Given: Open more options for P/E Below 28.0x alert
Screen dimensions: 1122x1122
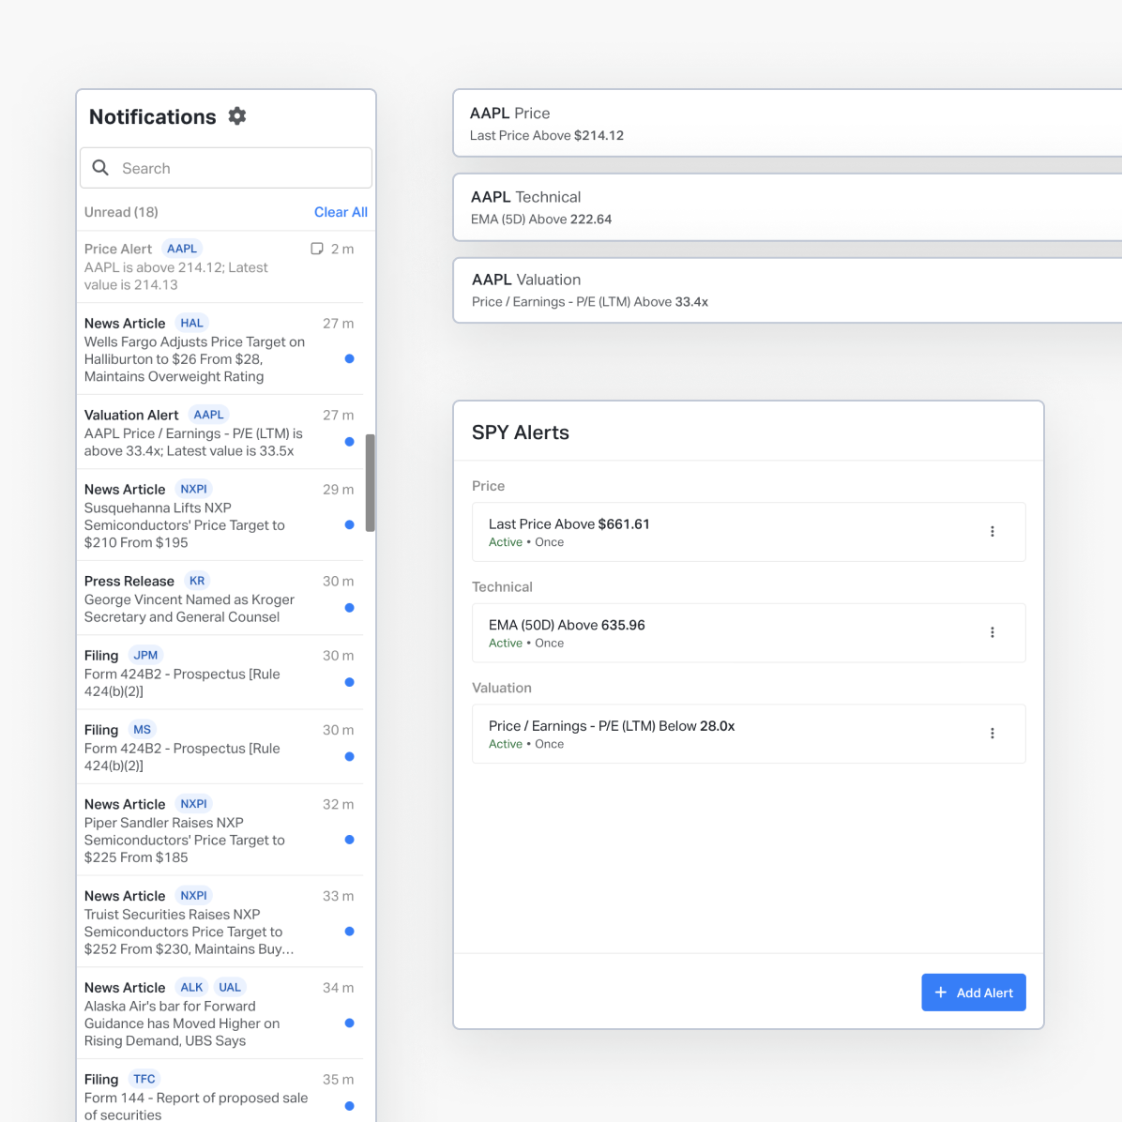Looking at the screenshot, I should (992, 733).
